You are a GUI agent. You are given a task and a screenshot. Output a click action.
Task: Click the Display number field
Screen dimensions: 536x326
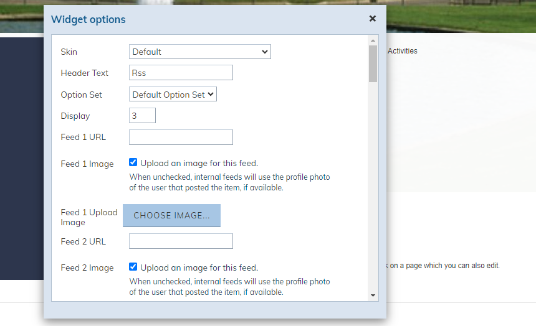click(142, 115)
